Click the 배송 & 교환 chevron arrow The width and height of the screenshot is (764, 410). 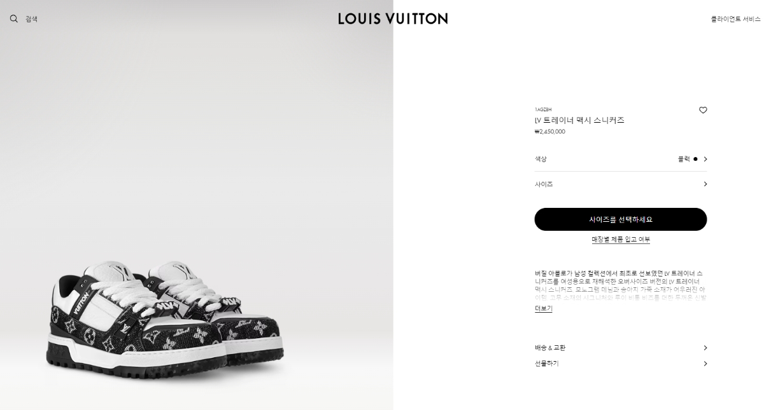(x=705, y=348)
